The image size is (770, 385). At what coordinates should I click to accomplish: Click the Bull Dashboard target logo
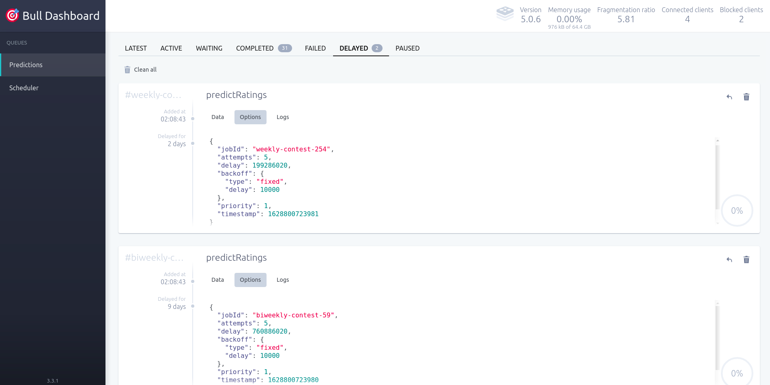[13, 15]
